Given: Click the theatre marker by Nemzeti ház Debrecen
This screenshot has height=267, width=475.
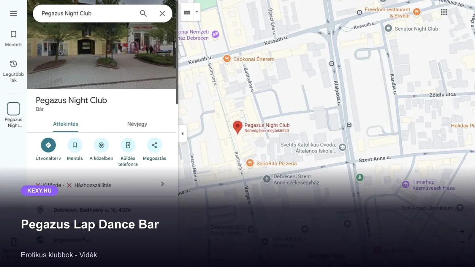Looking at the screenshot, I should click(216, 34).
